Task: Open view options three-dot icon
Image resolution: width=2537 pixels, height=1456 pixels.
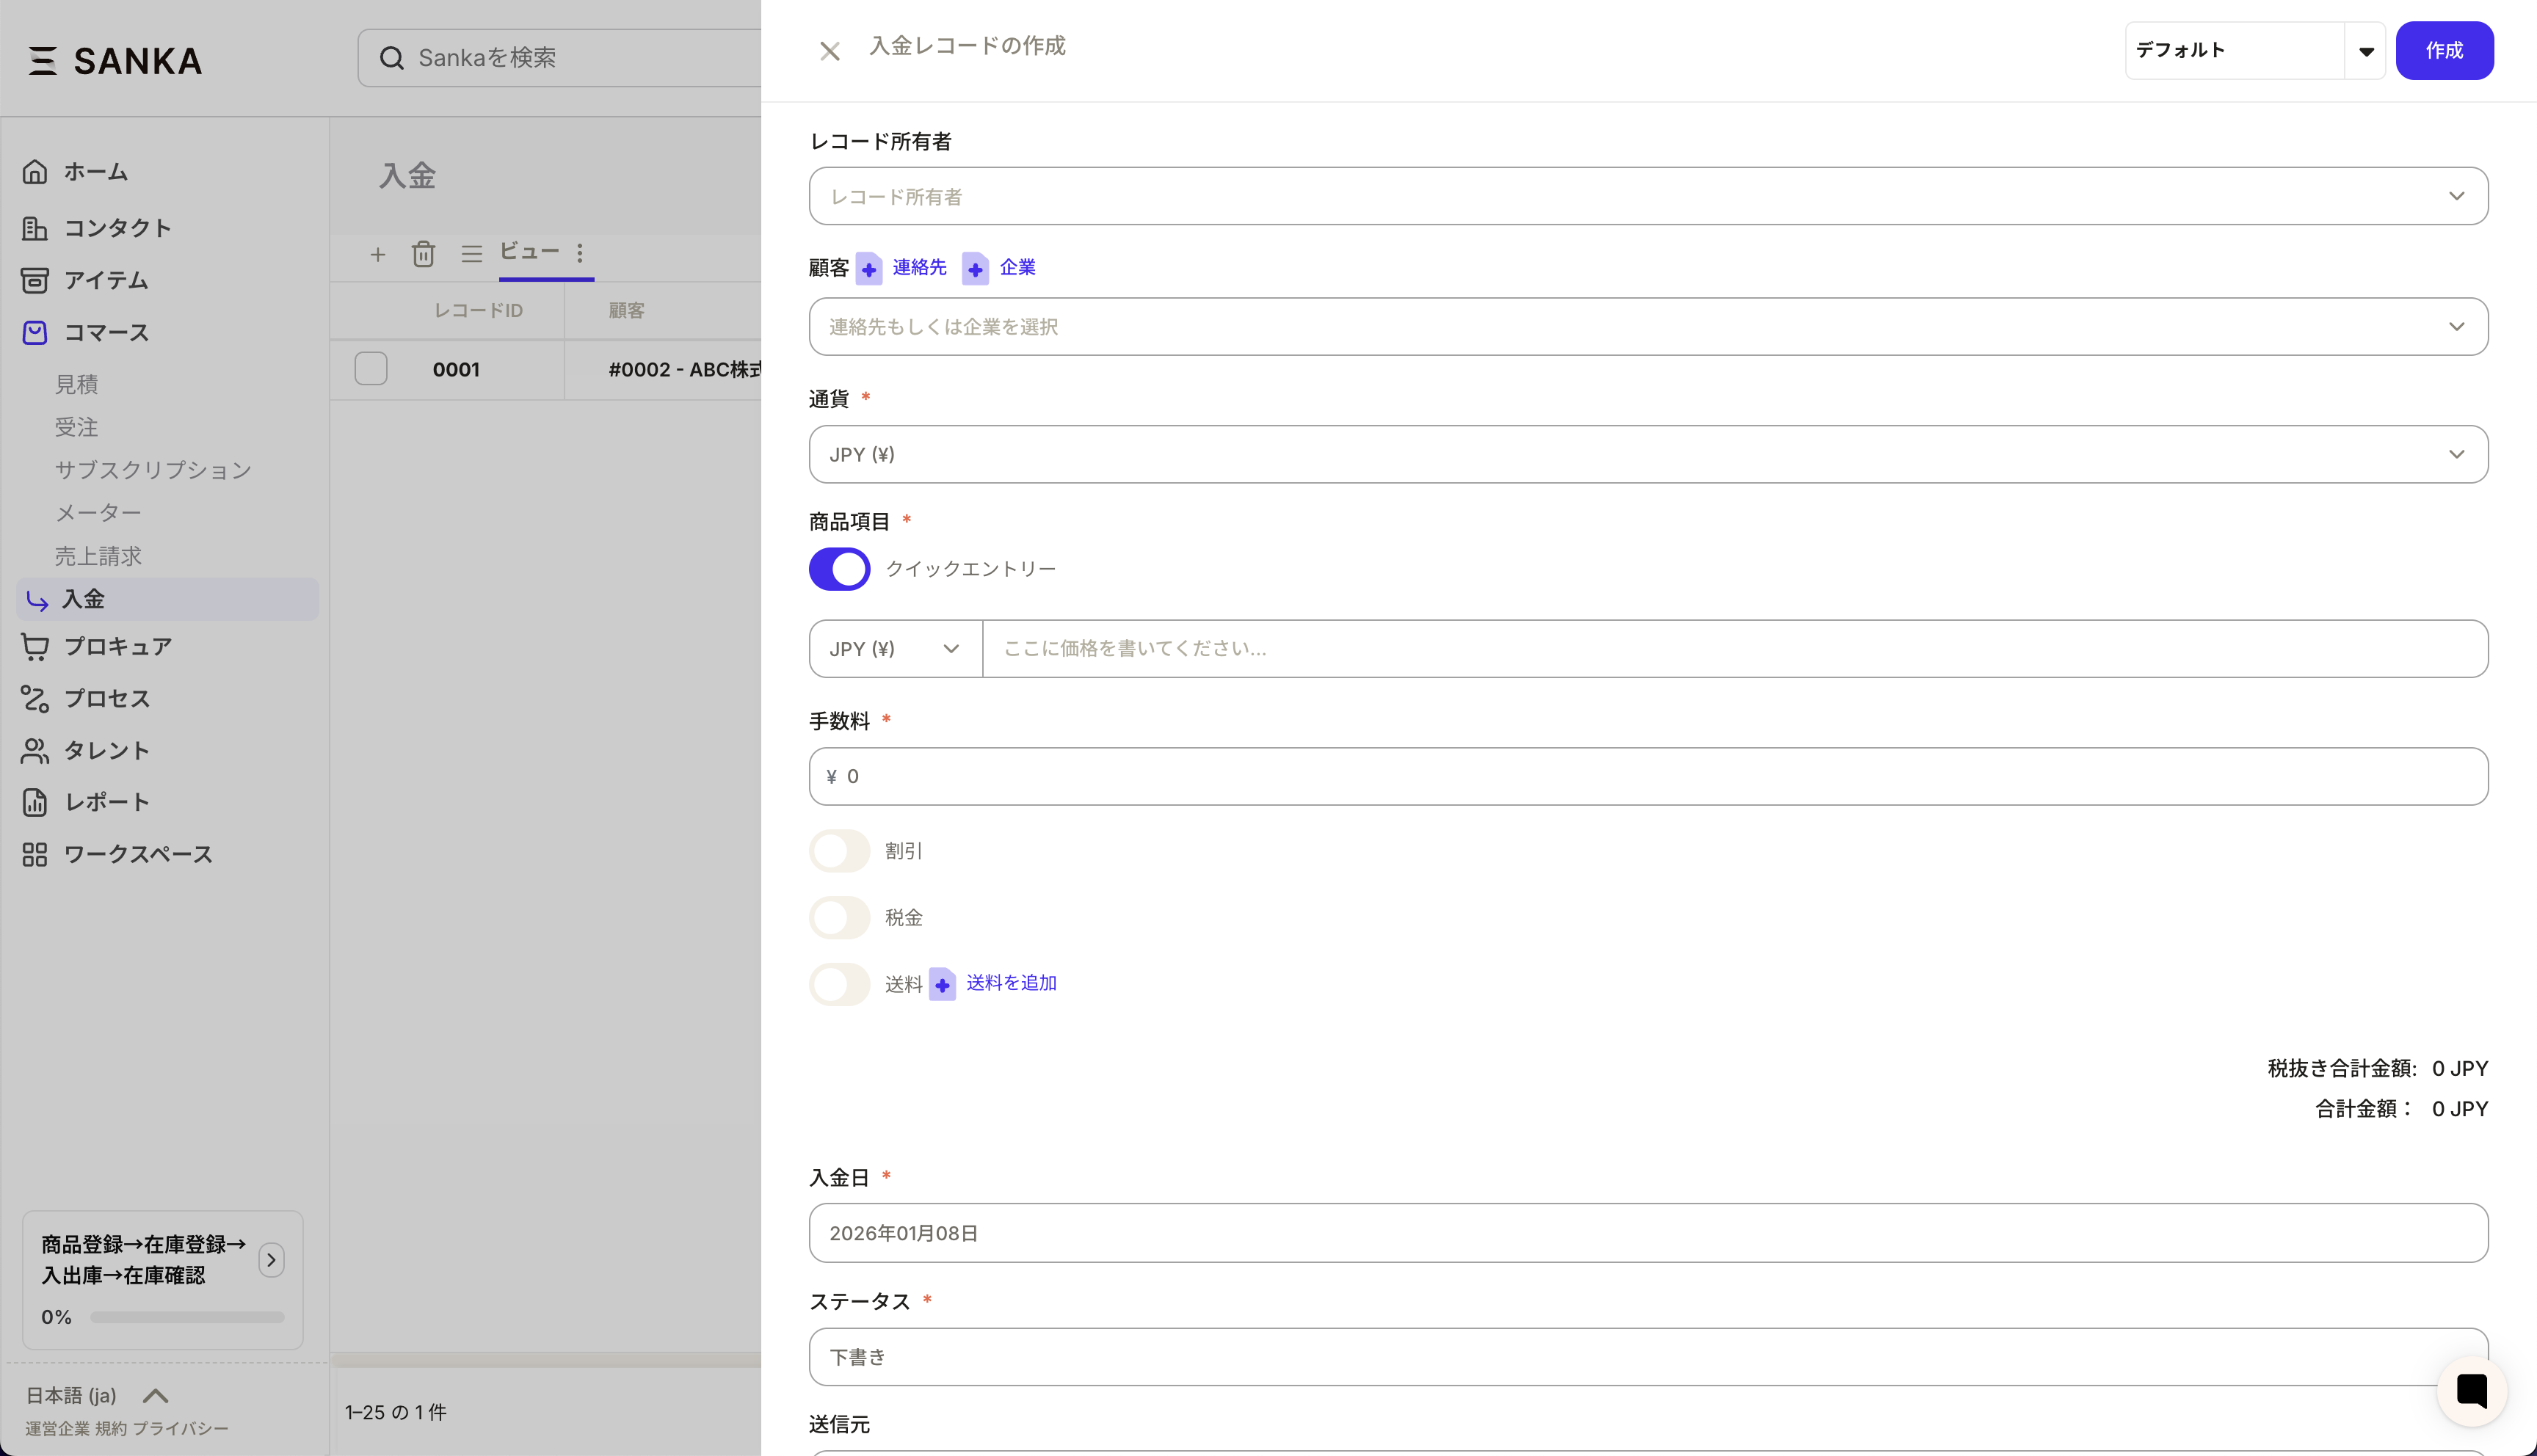Action: pos(580,252)
